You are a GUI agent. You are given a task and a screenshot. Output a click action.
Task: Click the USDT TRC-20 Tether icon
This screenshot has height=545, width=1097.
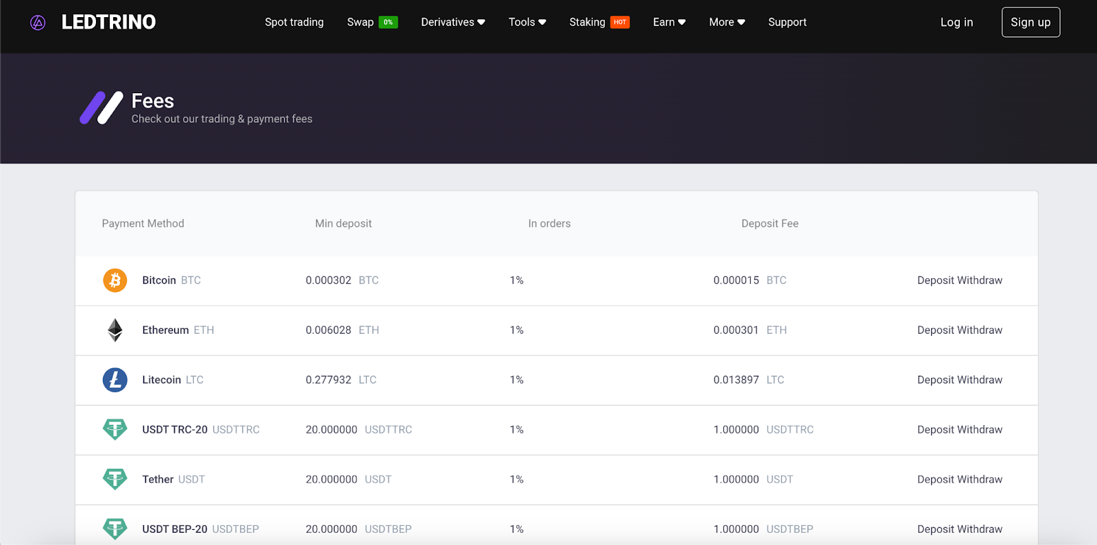pos(115,430)
